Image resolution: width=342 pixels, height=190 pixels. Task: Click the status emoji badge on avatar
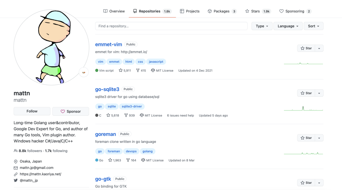(x=84, y=73)
